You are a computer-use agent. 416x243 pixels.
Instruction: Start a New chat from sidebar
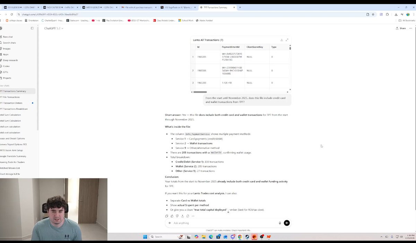point(7,37)
